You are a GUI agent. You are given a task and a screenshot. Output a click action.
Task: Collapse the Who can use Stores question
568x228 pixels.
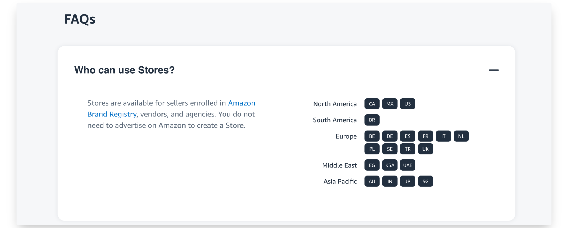(x=494, y=70)
